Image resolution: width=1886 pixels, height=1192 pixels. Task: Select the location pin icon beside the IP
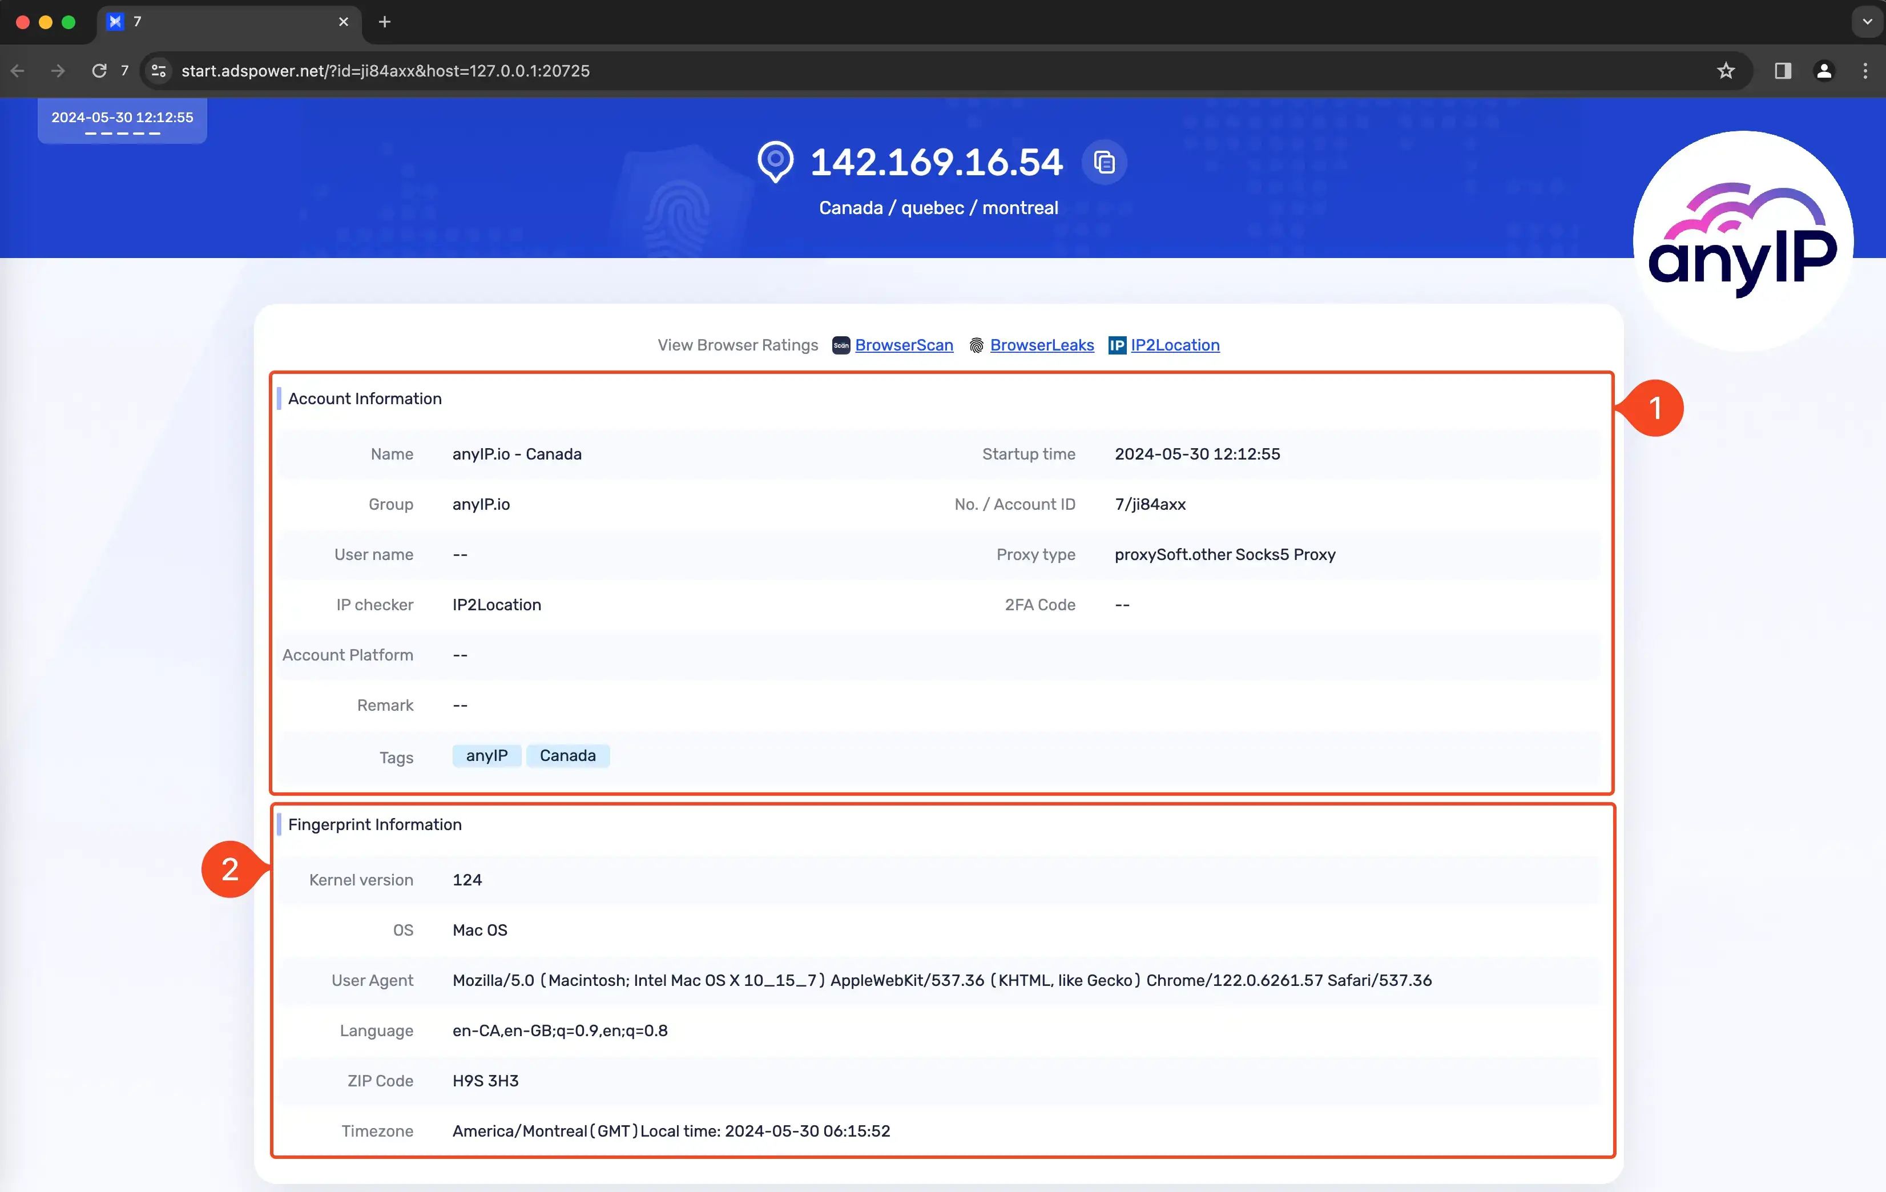[775, 162]
